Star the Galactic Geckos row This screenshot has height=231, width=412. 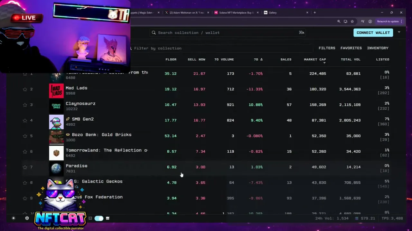pos(25,183)
